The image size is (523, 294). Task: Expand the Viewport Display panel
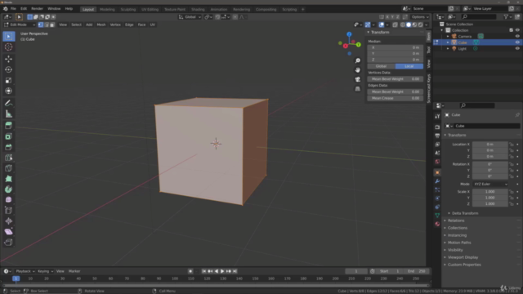463,257
